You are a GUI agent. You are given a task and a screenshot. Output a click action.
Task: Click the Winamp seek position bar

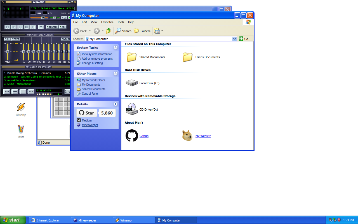[37, 22]
